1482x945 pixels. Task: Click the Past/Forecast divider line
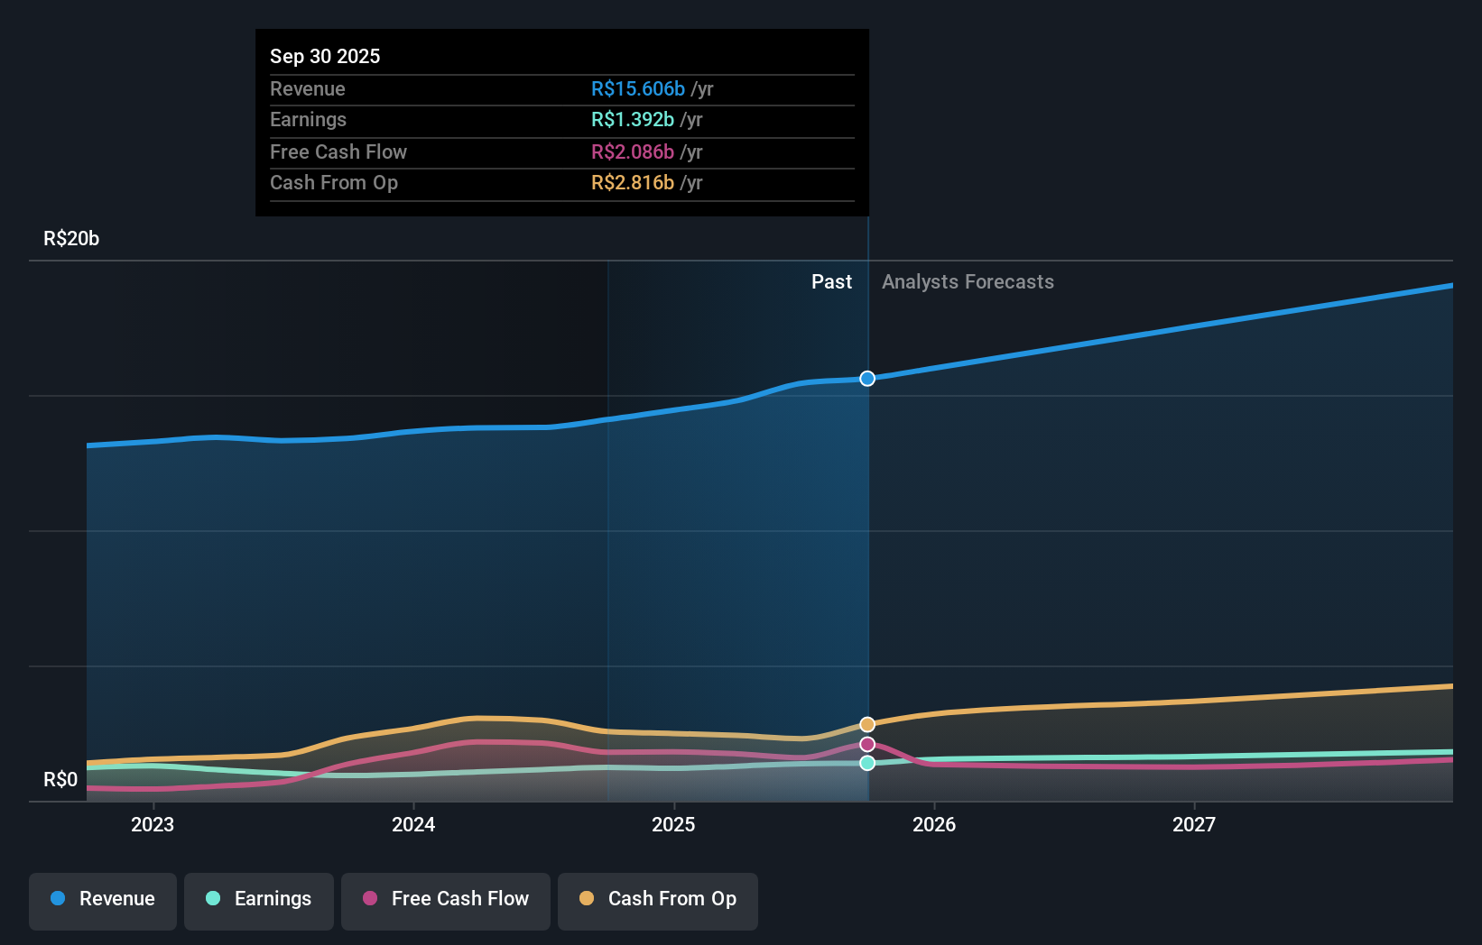[866, 541]
